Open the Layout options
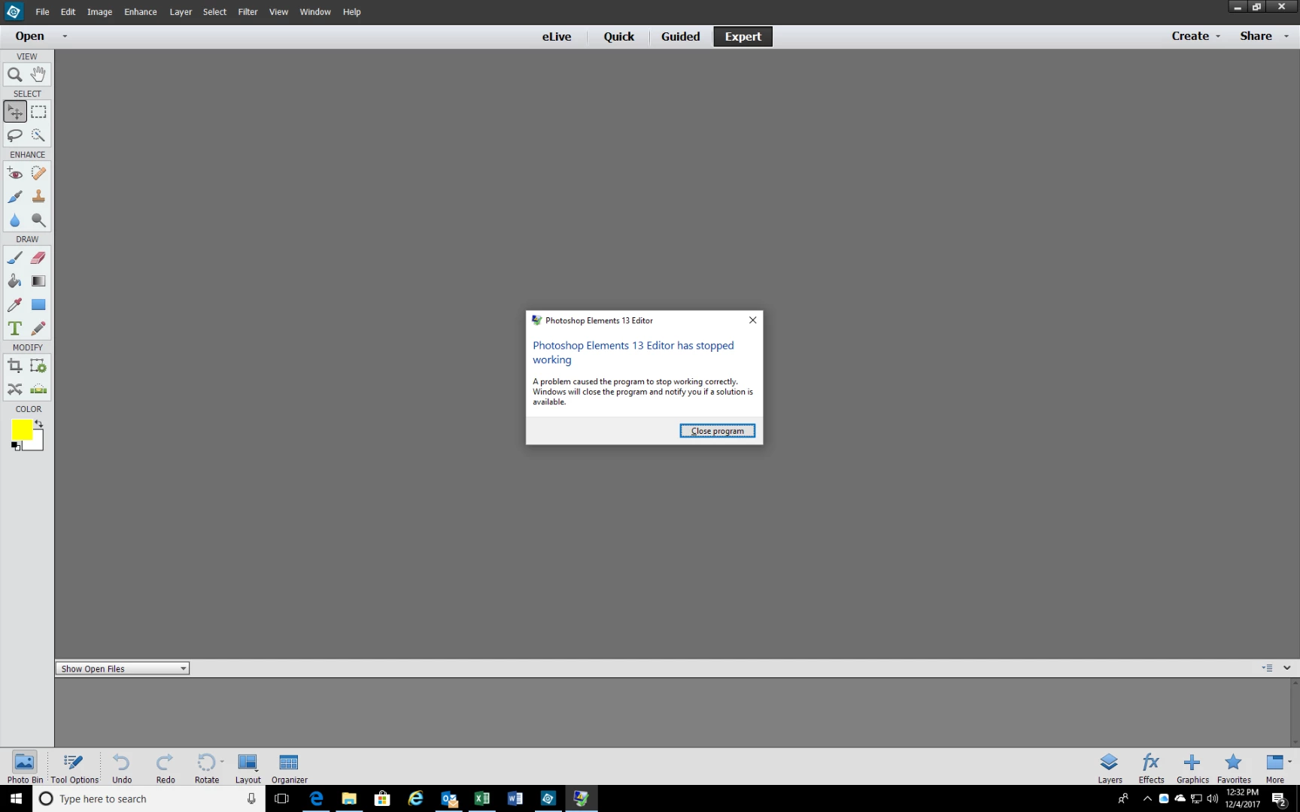The width and height of the screenshot is (1300, 812). (x=248, y=768)
